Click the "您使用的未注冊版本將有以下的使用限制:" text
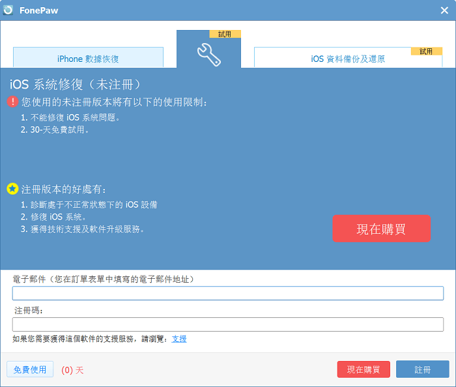The height and width of the screenshot is (387, 456). point(114,102)
